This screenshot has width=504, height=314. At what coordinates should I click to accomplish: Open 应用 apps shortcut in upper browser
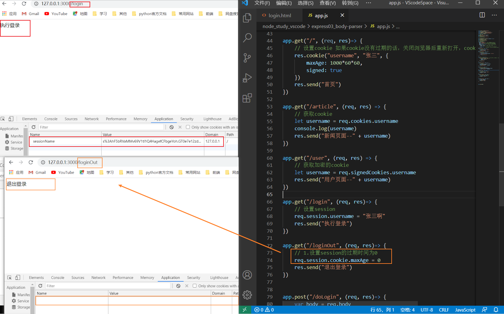coord(10,14)
